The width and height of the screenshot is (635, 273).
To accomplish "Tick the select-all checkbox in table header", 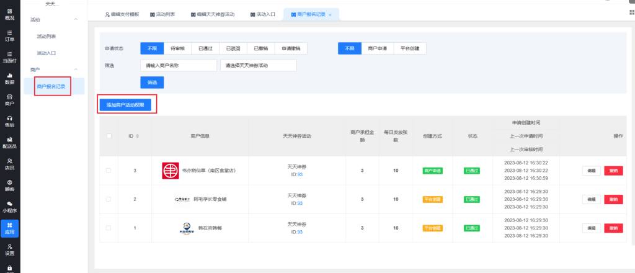I will (109, 136).
